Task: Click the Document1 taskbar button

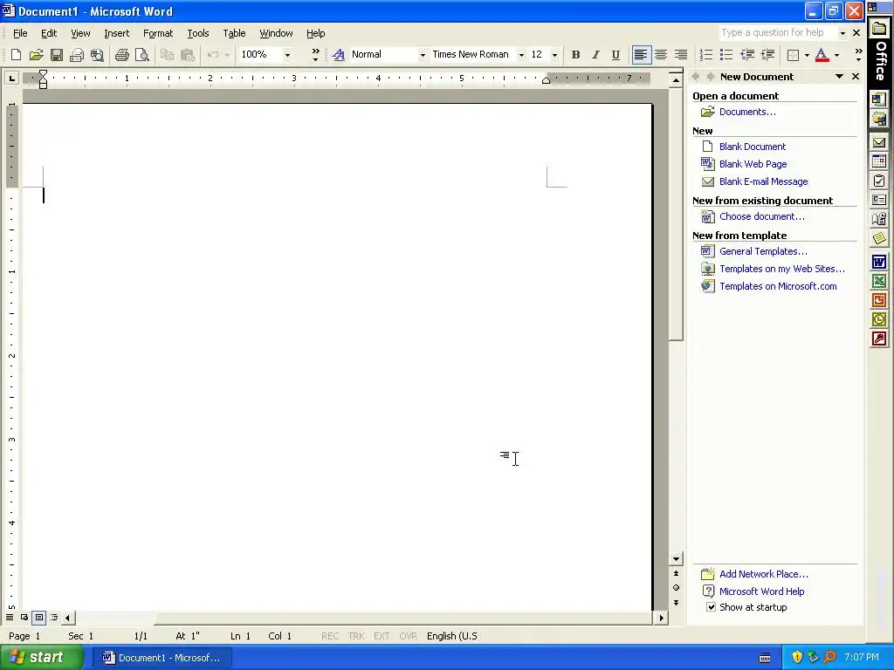Action: pyautogui.click(x=162, y=658)
